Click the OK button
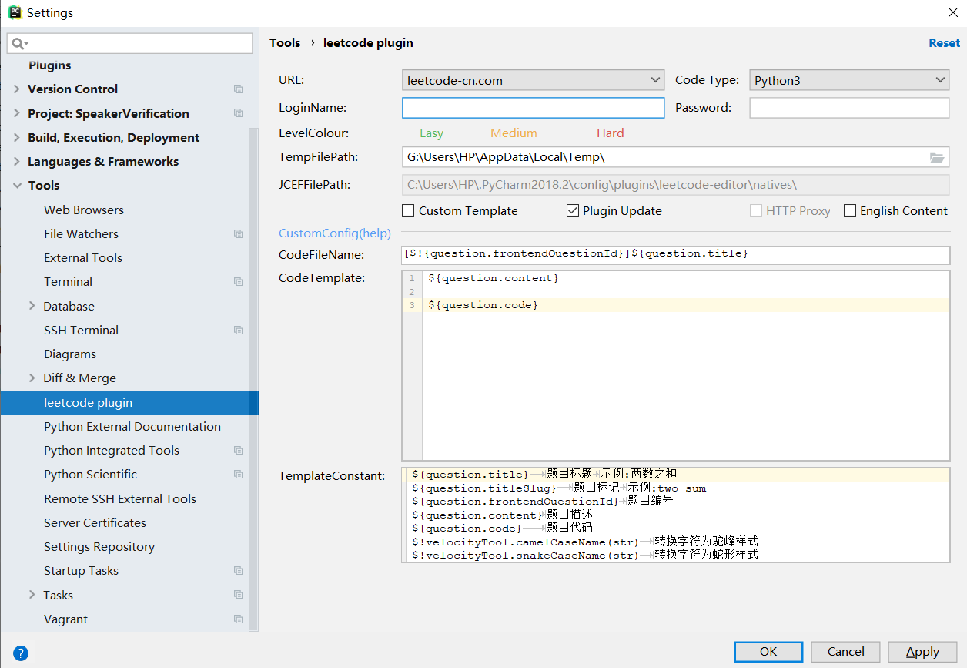 point(768,651)
